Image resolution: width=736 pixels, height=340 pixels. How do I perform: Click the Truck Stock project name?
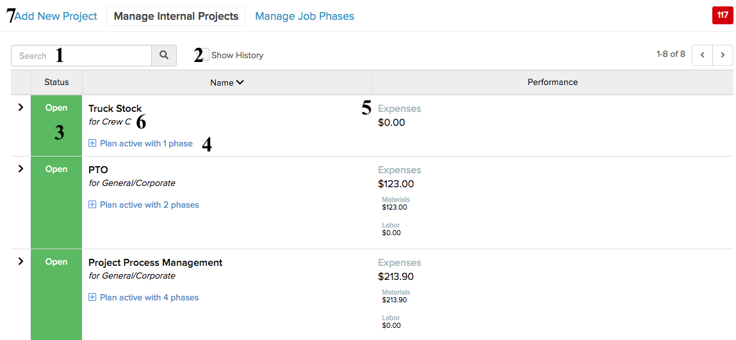[x=115, y=109]
